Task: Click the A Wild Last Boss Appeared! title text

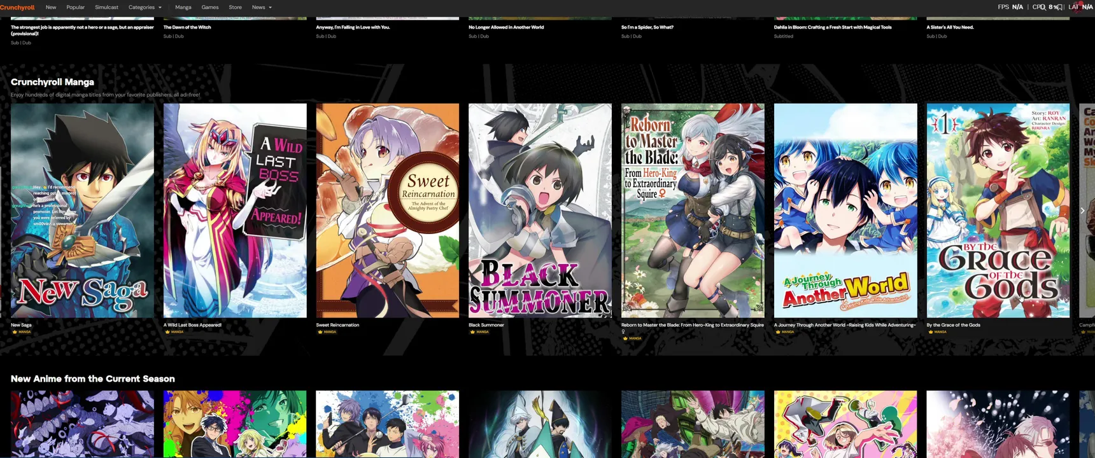Action: point(192,325)
